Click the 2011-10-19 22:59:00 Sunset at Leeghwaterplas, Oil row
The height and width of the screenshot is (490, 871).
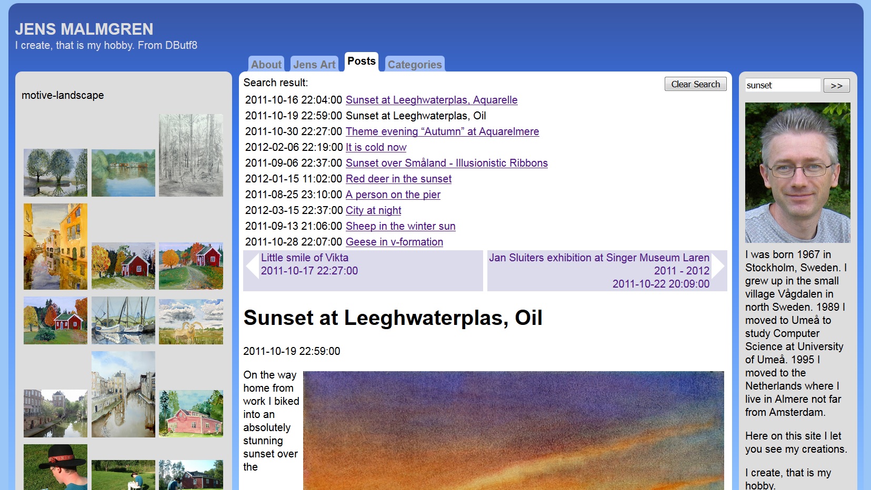(x=365, y=116)
